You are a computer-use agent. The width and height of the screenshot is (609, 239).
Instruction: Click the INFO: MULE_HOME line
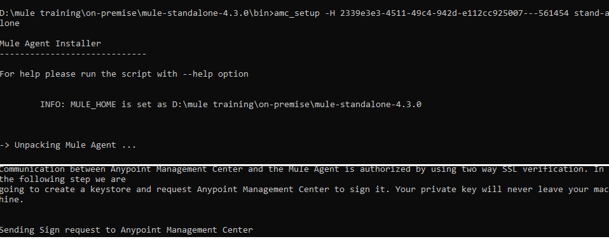(x=231, y=105)
